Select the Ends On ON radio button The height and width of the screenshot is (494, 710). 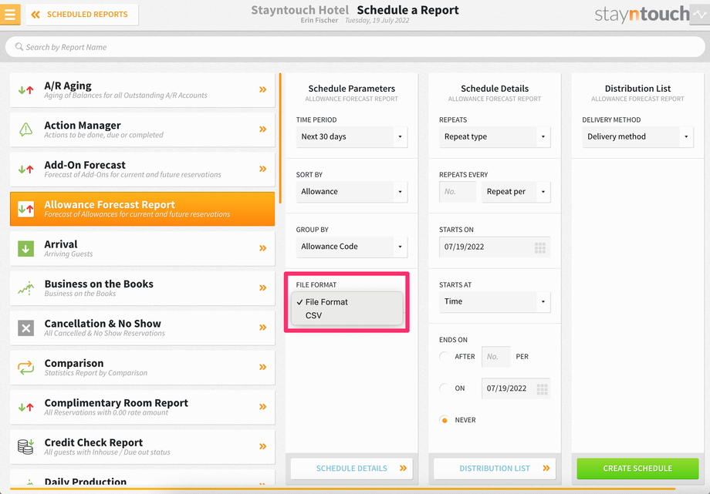[445, 388]
